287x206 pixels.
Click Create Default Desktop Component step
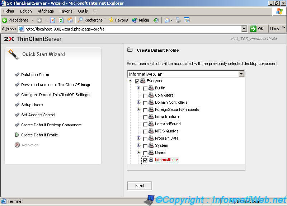(x=51, y=125)
